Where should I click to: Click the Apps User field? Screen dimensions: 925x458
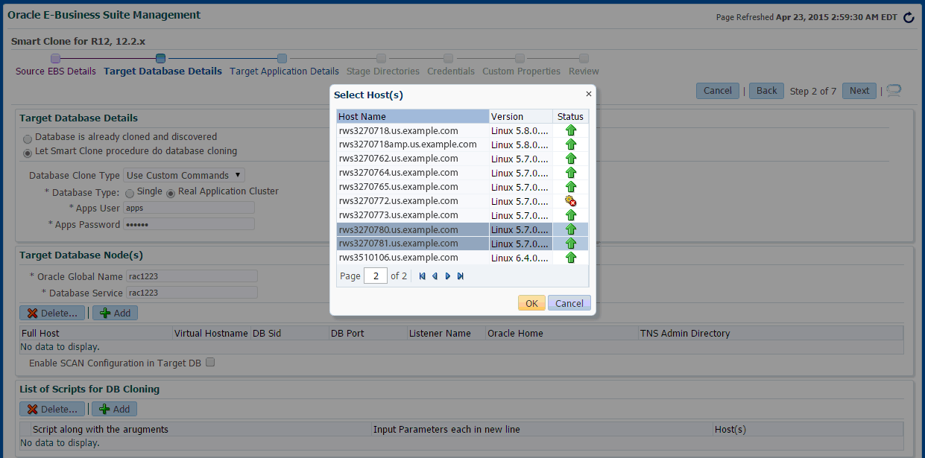coord(189,208)
